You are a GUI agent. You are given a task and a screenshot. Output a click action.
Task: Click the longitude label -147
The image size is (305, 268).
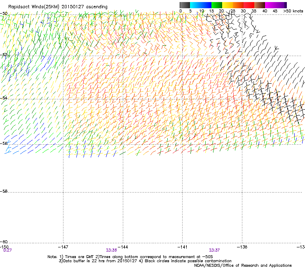(63, 247)
